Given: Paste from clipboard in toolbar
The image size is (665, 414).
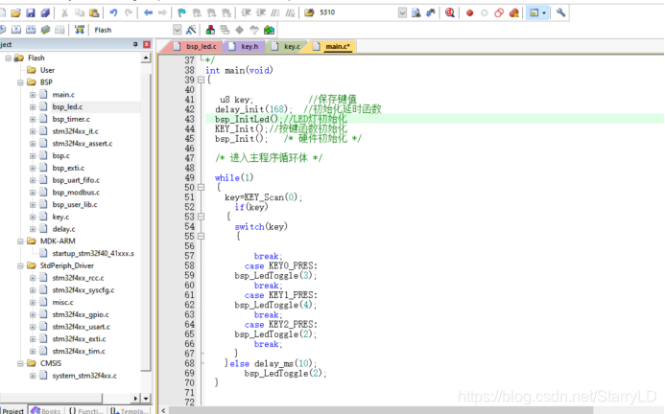Looking at the screenshot, I should (x=94, y=12).
